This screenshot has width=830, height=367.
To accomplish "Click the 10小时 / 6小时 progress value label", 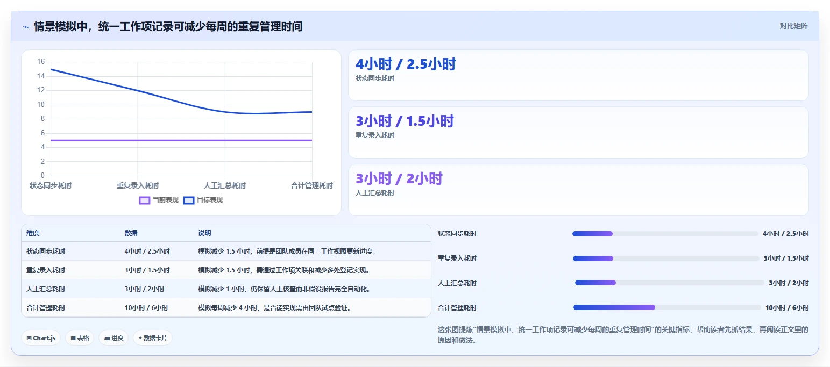I will click(x=787, y=308).
